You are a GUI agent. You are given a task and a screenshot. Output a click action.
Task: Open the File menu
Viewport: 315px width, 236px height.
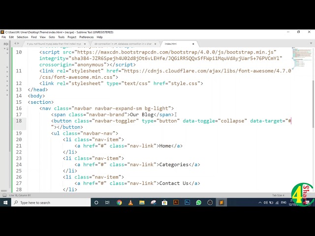point(3,37)
